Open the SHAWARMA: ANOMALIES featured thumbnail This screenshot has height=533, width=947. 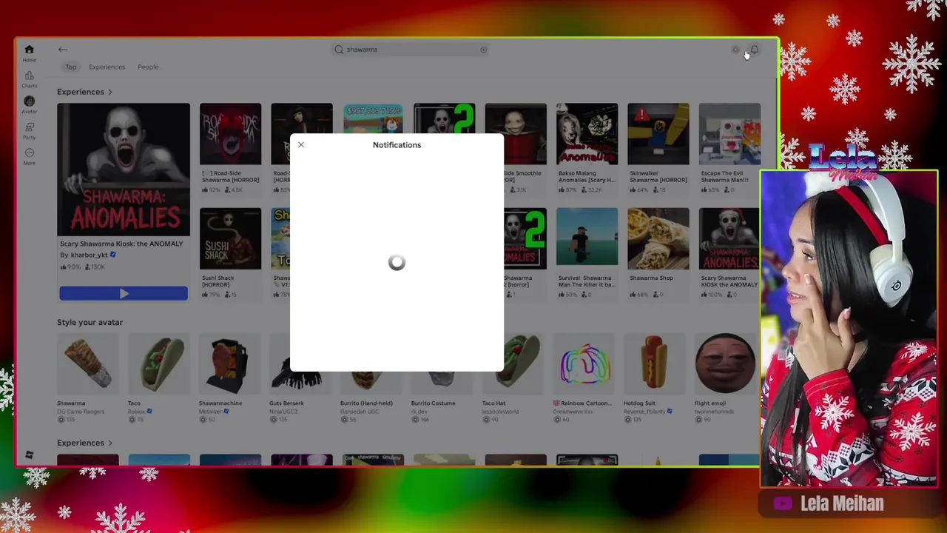click(x=124, y=170)
